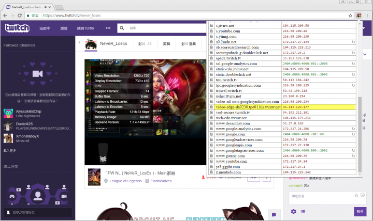Image resolution: width=373 pixels, height=221 pixels.
Task: Refresh IP for s0.2mdn.net row
Action: click(353, 42)
